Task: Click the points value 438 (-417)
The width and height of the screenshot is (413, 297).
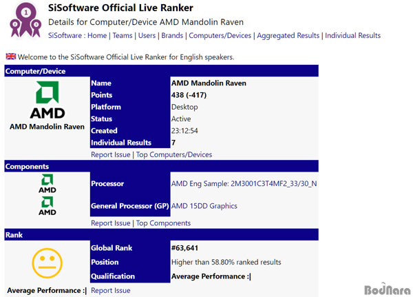Action: (189, 95)
